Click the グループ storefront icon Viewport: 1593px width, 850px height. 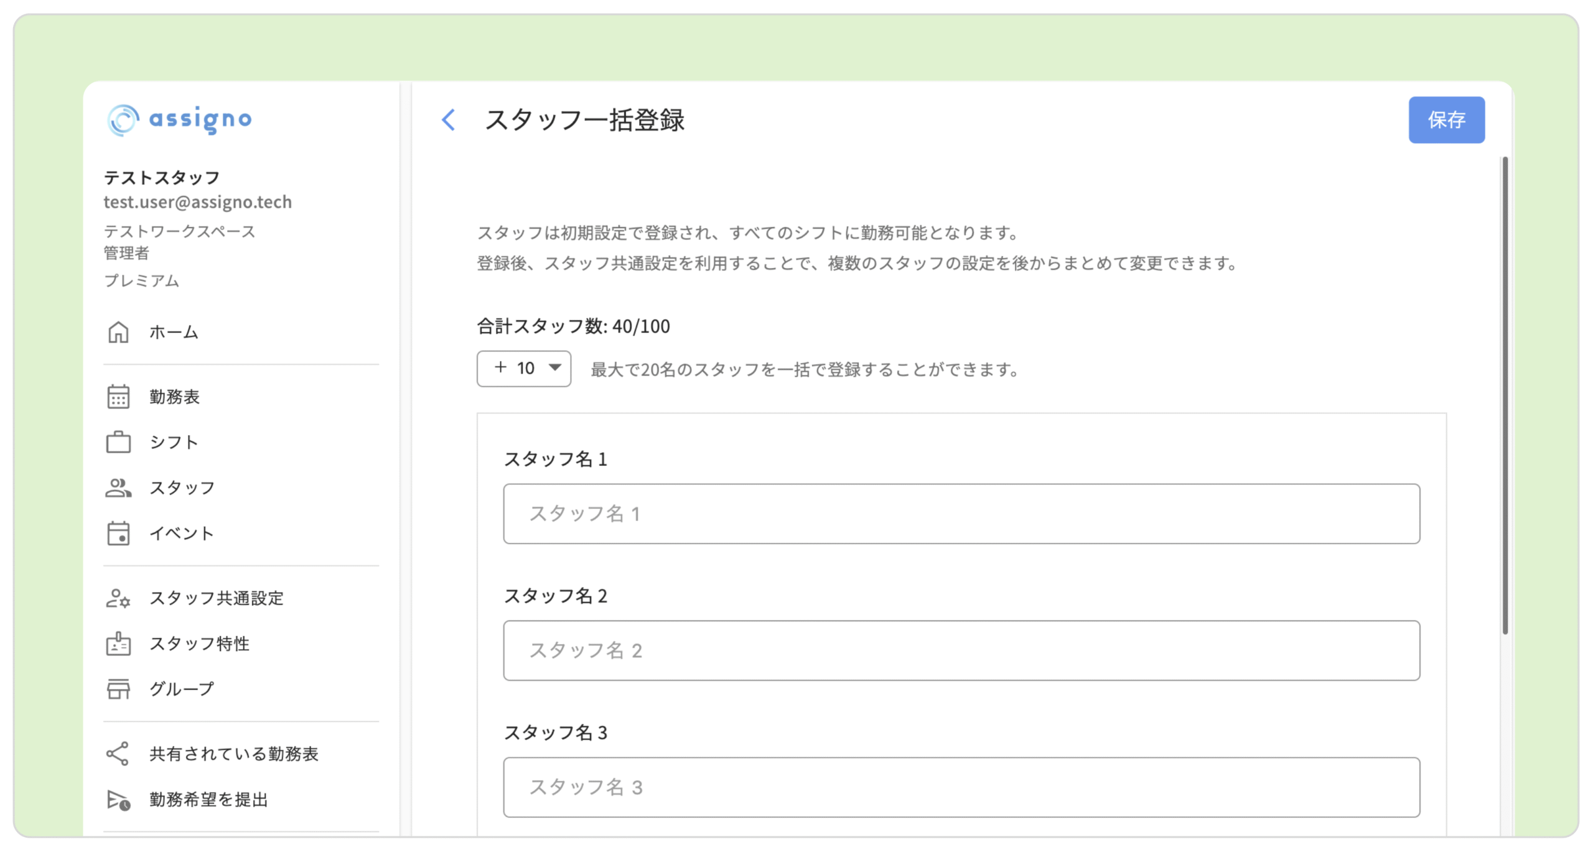tap(118, 689)
